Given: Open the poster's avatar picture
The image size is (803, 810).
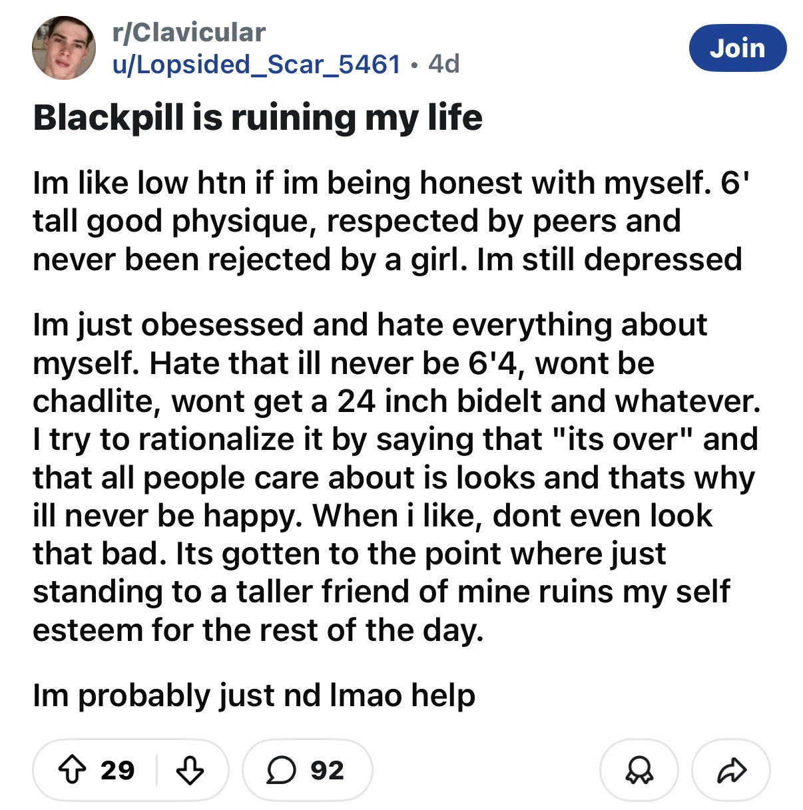Looking at the screenshot, I should tap(63, 48).
